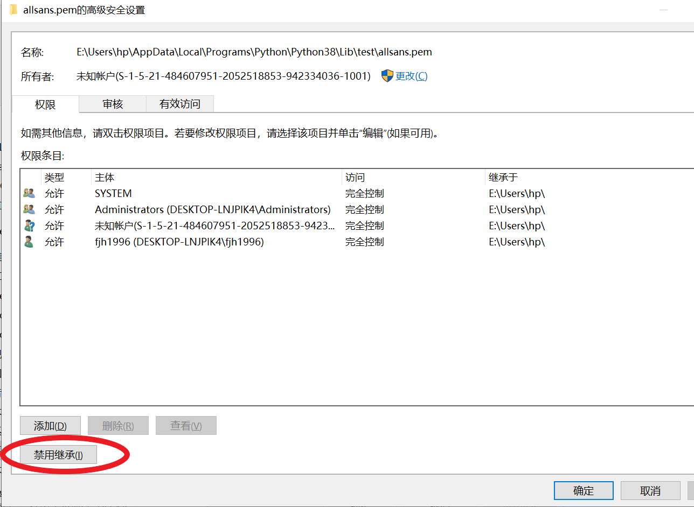Image resolution: width=694 pixels, height=507 pixels.
Task: Click E:\Users\hp\ in the fjh1996 row
Action: click(517, 242)
